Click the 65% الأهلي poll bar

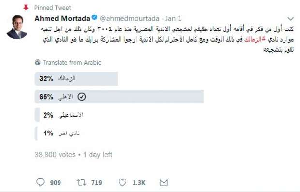click(x=119, y=97)
